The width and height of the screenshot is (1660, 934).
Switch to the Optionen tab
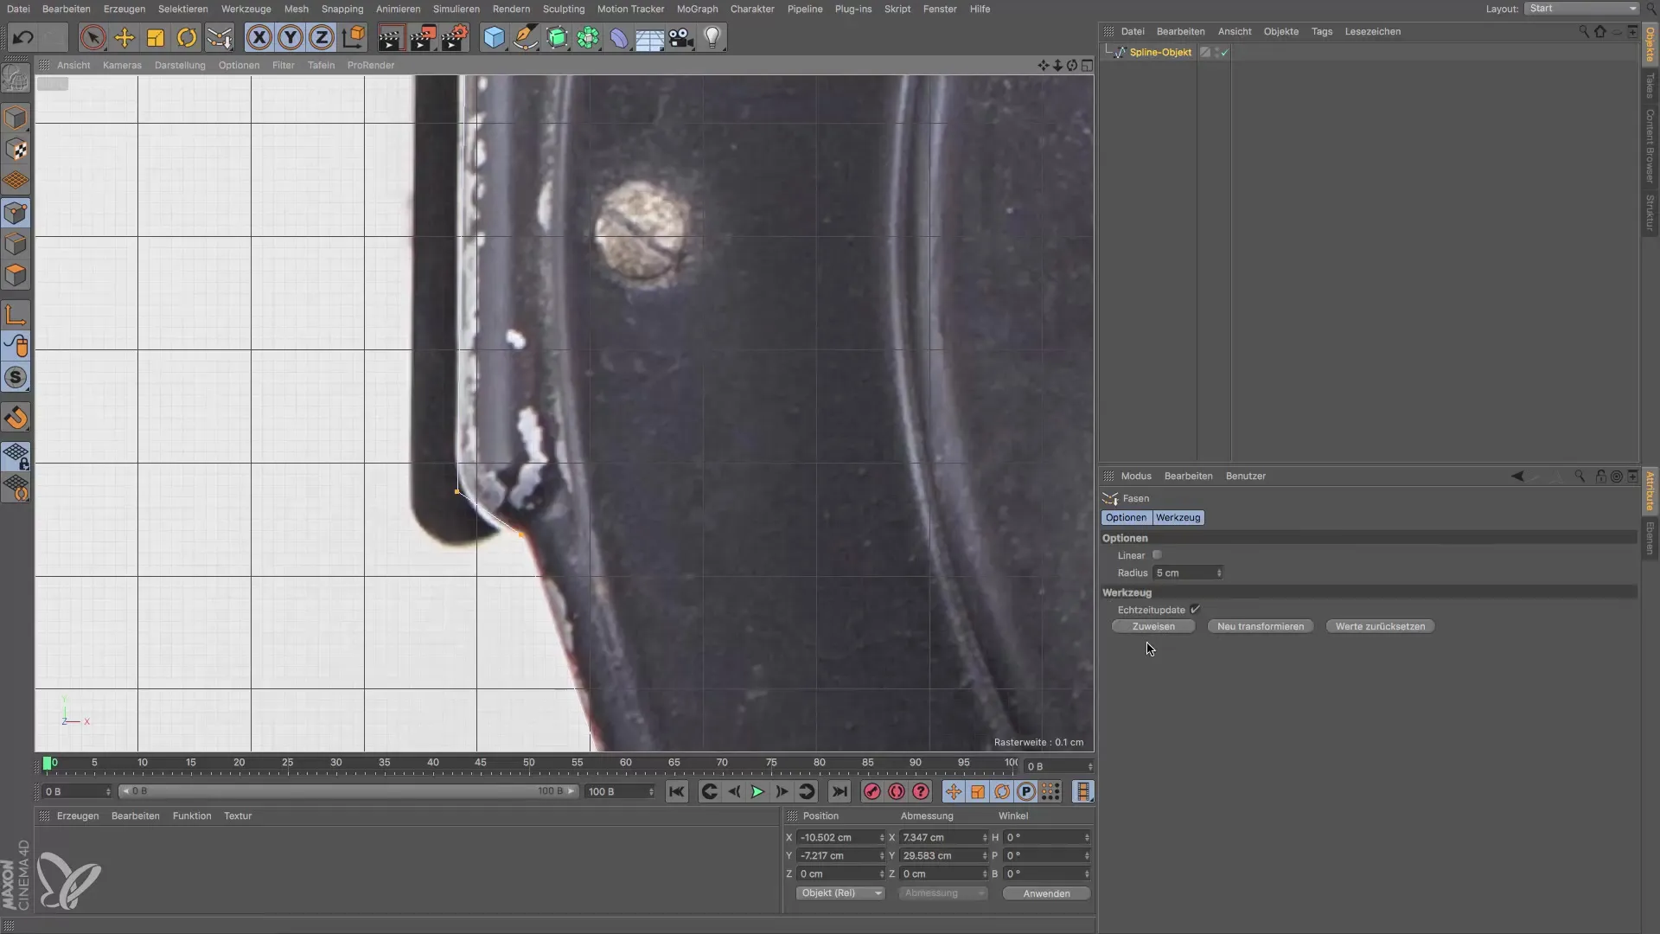(x=1126, y=517)
